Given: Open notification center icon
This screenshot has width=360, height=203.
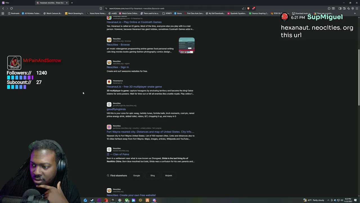Looking at the screenshot, I should tap(356, 200).
